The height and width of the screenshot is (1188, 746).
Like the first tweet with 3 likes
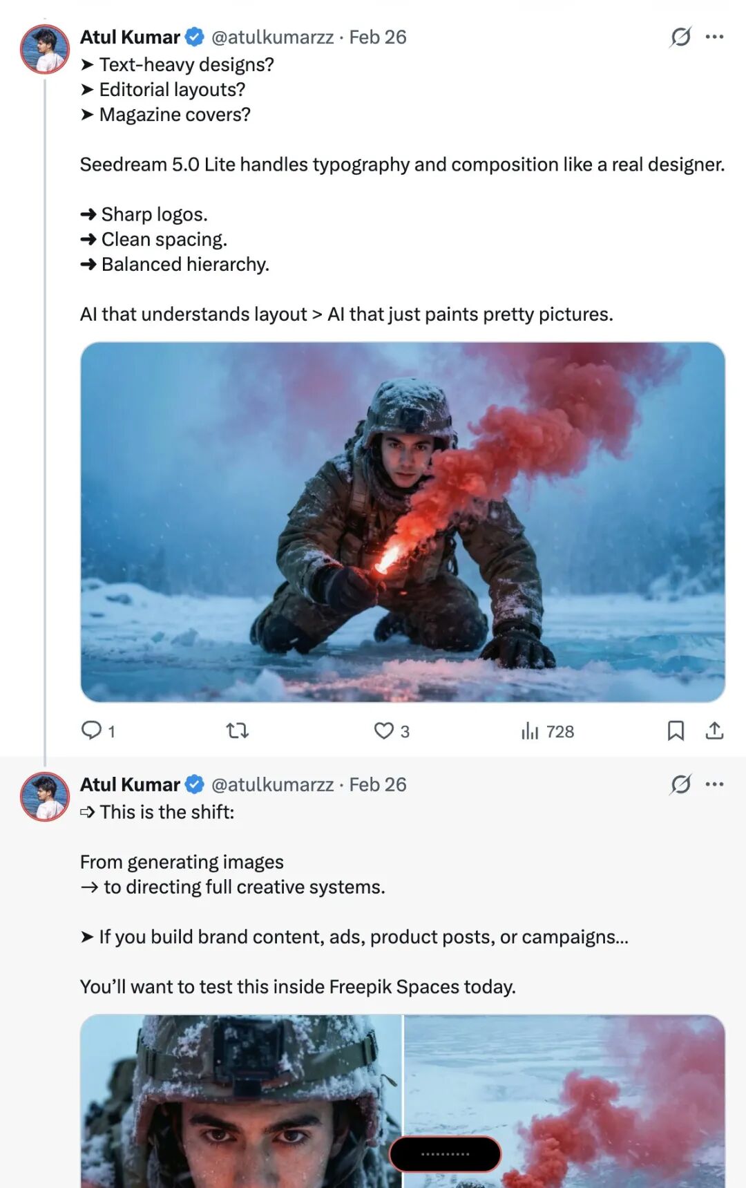pos(384,730)
